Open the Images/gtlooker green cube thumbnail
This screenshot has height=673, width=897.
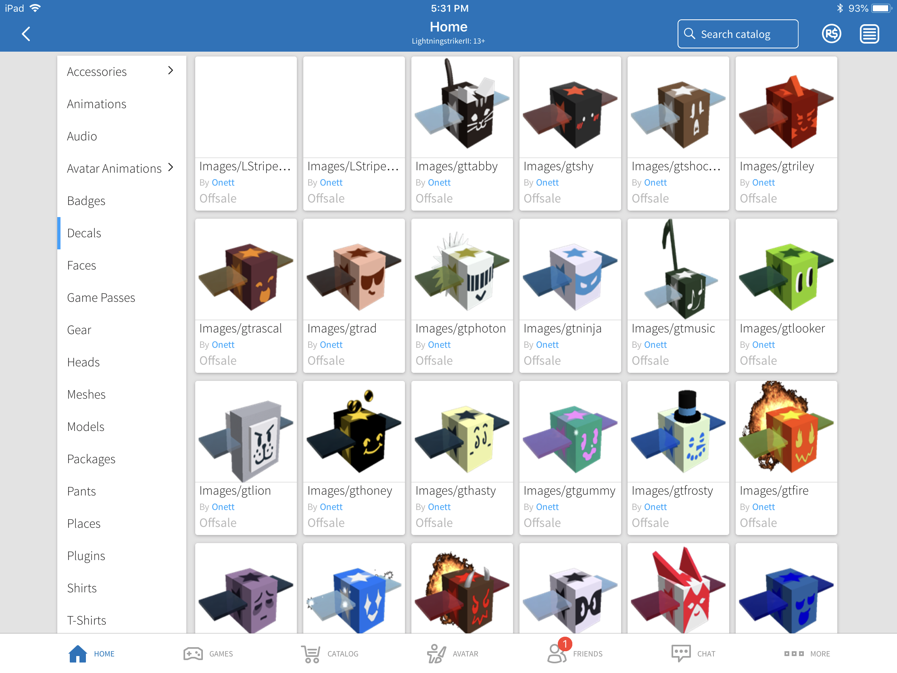[786, 270]
